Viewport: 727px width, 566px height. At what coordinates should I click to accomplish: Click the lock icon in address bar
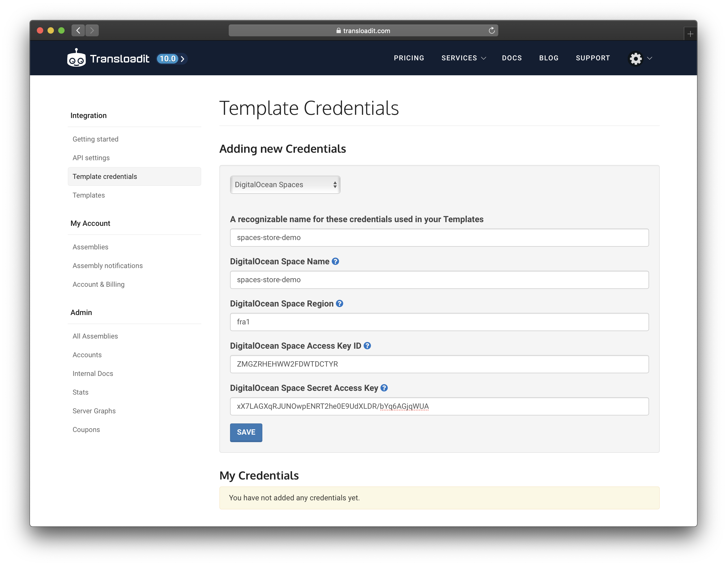(x=338, y=31)
